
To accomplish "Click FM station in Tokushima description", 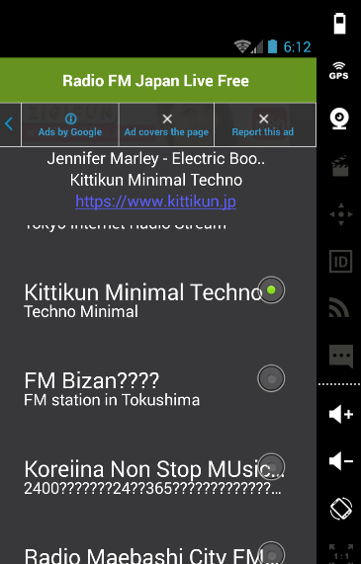I will 112,400.
